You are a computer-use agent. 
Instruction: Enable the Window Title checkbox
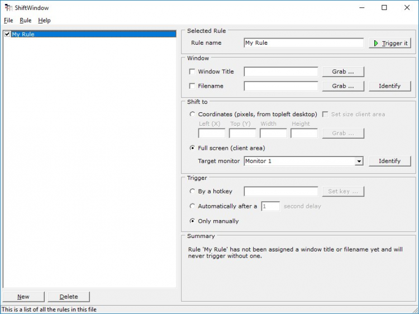pos(192,72)
